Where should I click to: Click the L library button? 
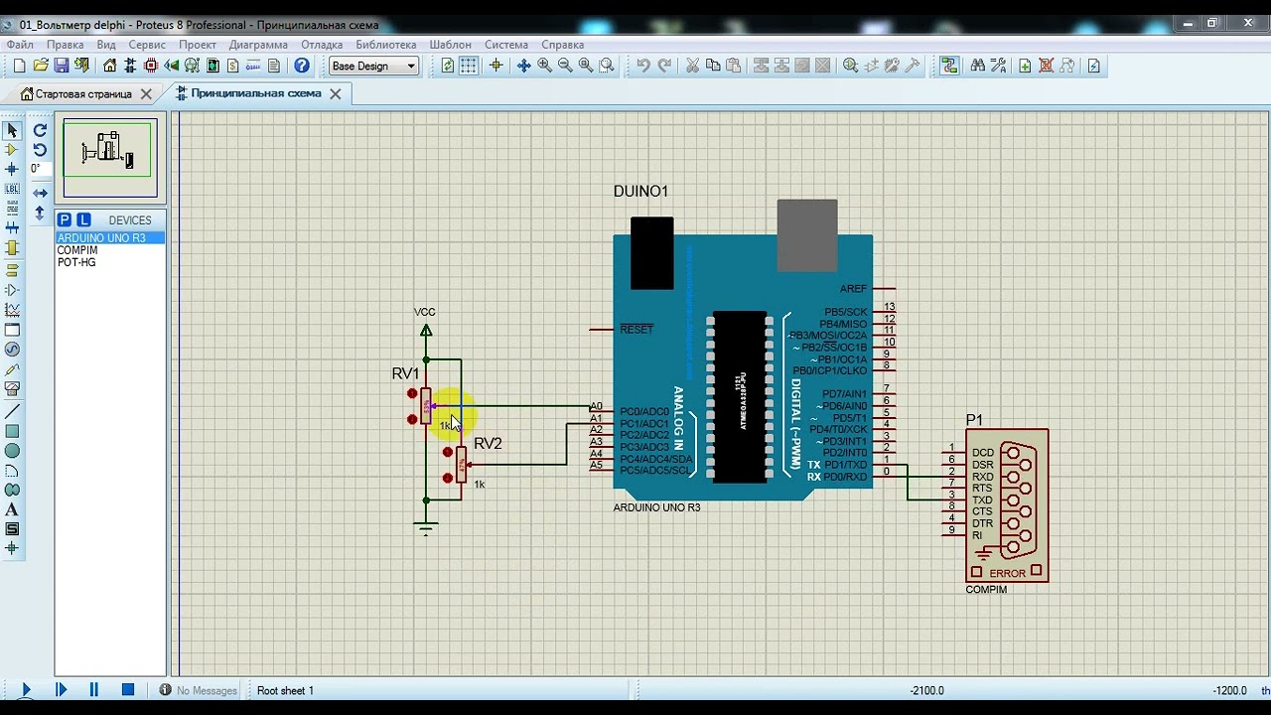83,219
